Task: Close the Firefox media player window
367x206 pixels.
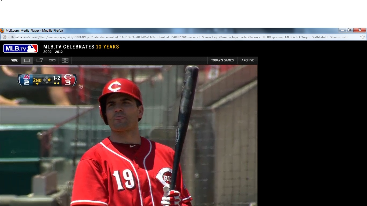Action: click(x=360, y=30)
